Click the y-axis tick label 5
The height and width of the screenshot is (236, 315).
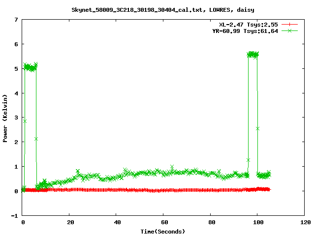pos(16,69)
